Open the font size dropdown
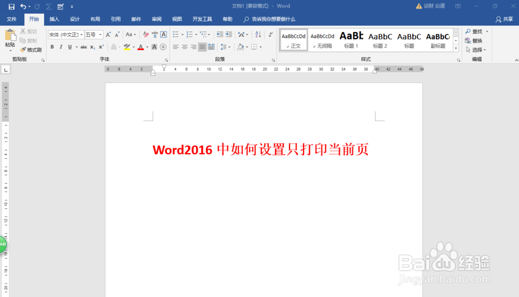519x297 pixels. pyautogui.click(x=100, y=34)
